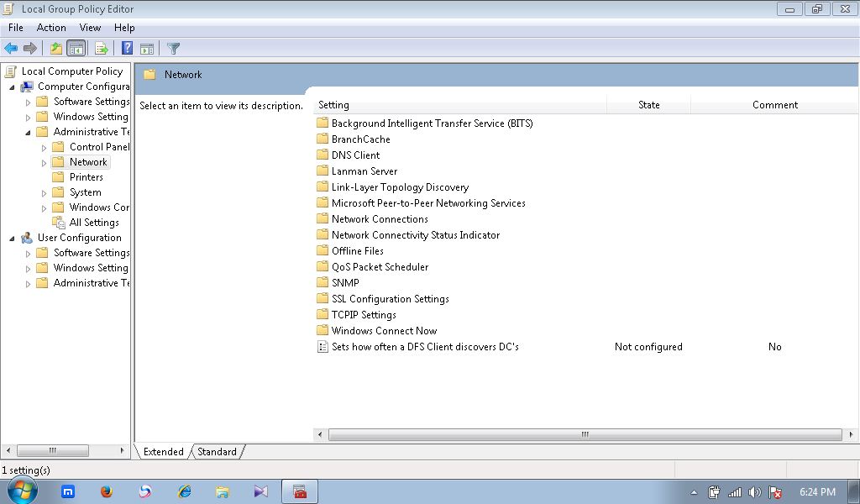Select the Network folder in tree
The width and height of the screenshot is (860, 504).
point(87,162)
